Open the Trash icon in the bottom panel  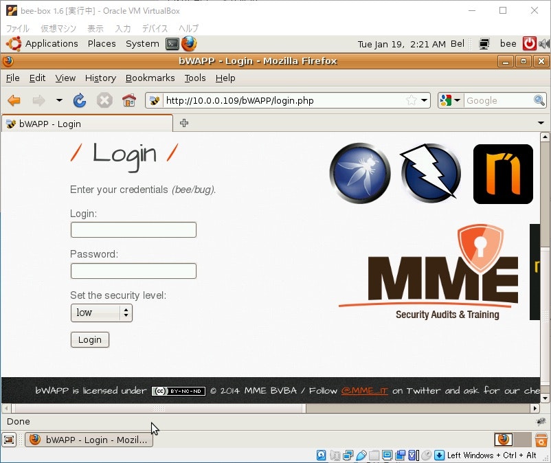(541, 440)
